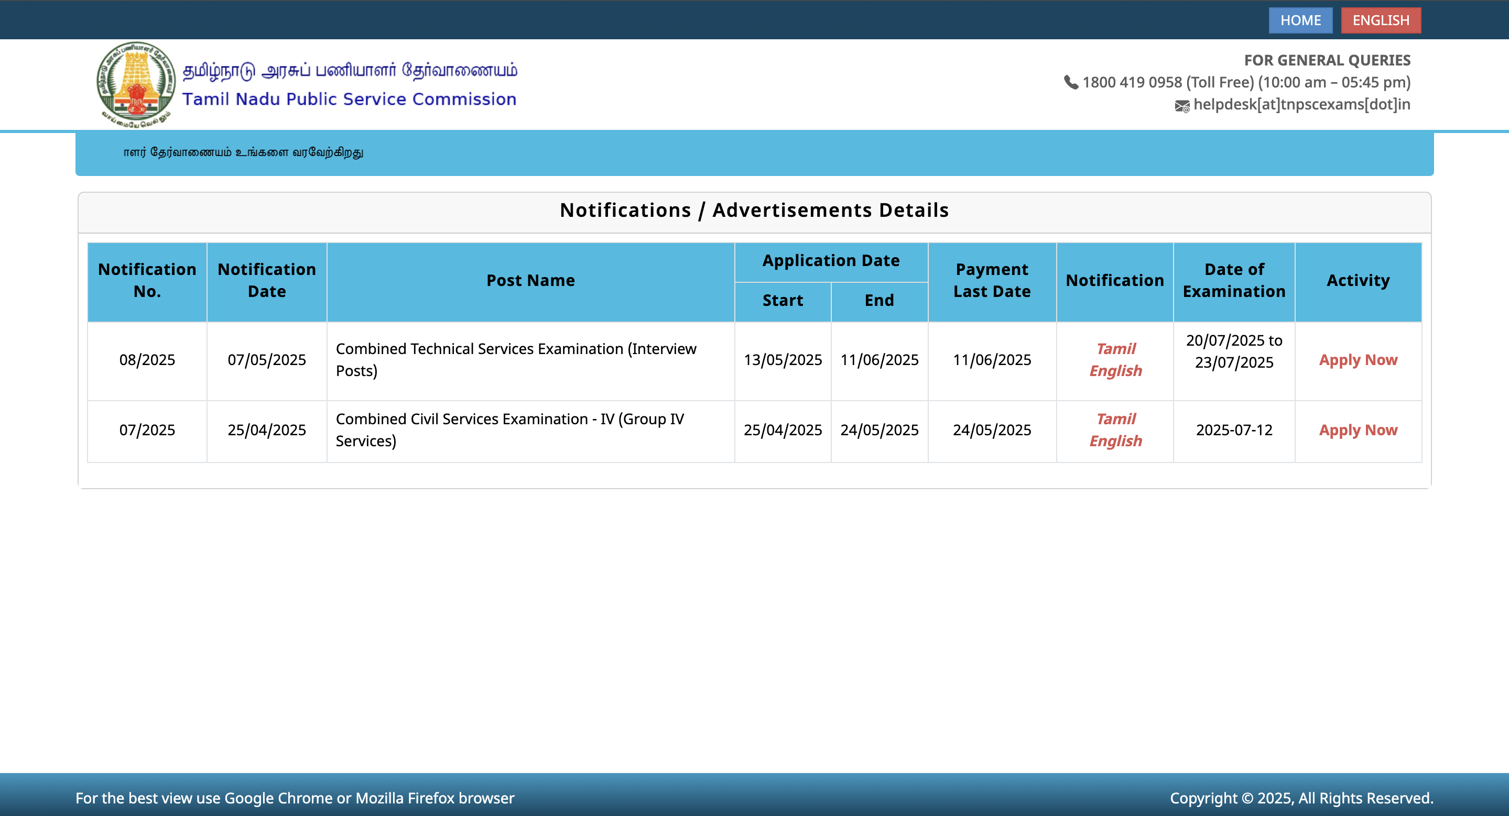The height and width of the screenshot is (816, 1509).
Task: Apply Now for Combined Civil Services Examination IV
Action: [1358, 430]
